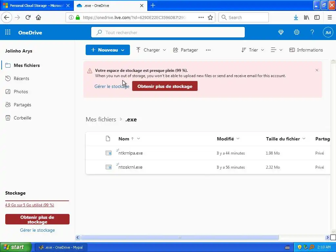Switch to Personal Cloud Storage browser tab
The width and height of the screenshot is (336, 252).
tap(36, 6)
